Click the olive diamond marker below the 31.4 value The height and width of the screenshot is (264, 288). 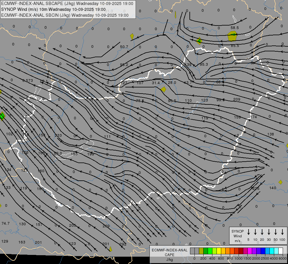163,89
